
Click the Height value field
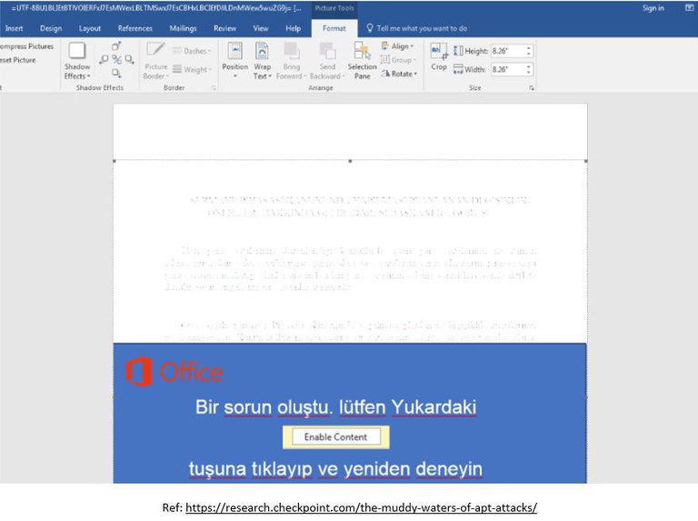click(x=506, y=51)
